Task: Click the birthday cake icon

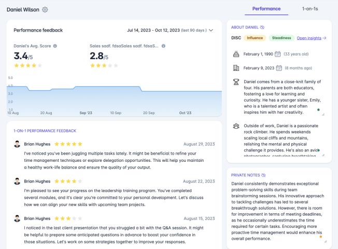Action: pos(235,53)
